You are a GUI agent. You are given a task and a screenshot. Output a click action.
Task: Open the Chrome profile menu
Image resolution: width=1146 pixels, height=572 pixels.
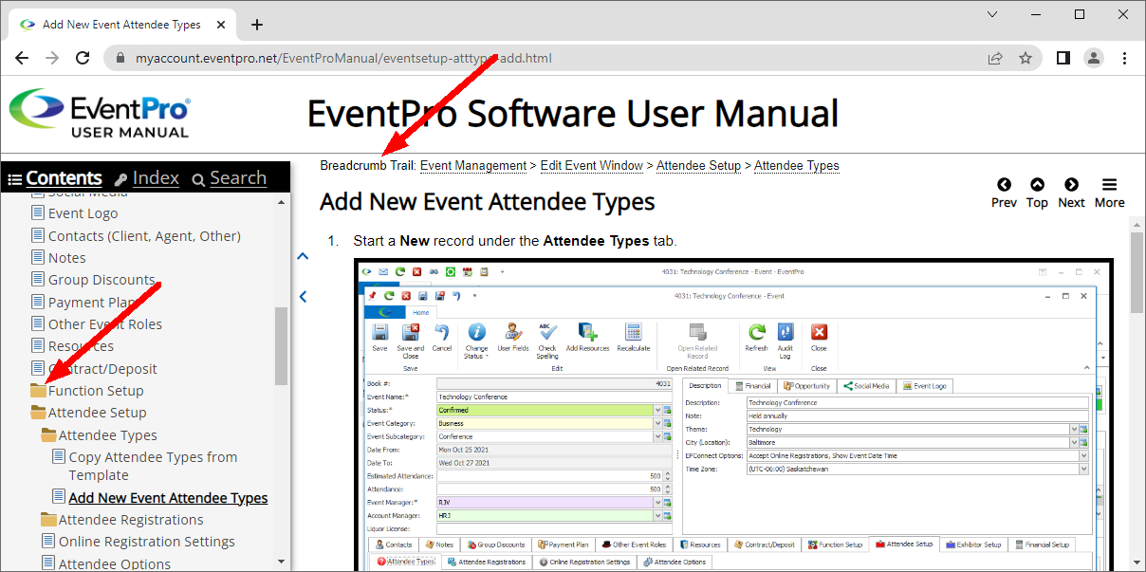[1094, 58]
